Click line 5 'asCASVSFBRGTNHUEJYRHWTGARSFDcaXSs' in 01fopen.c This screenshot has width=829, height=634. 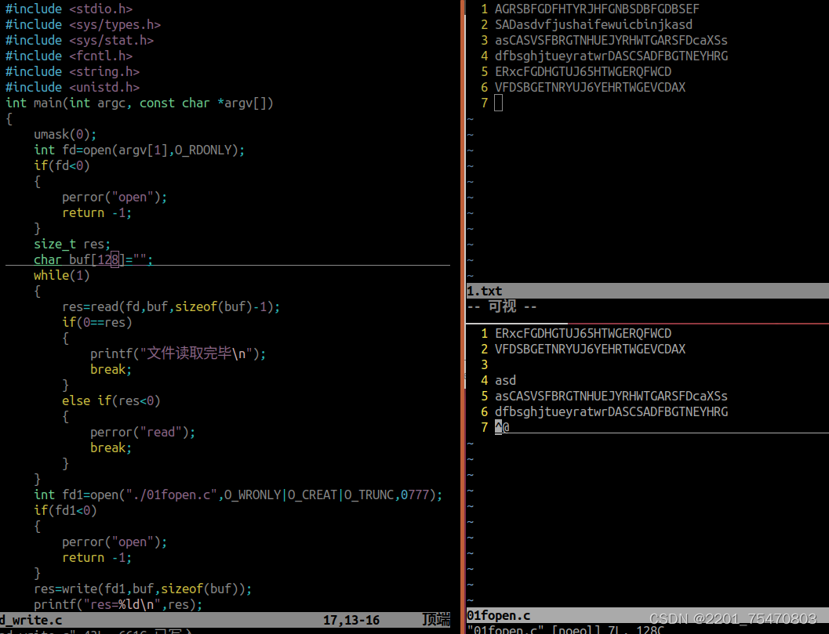click(x=611, y=397)
